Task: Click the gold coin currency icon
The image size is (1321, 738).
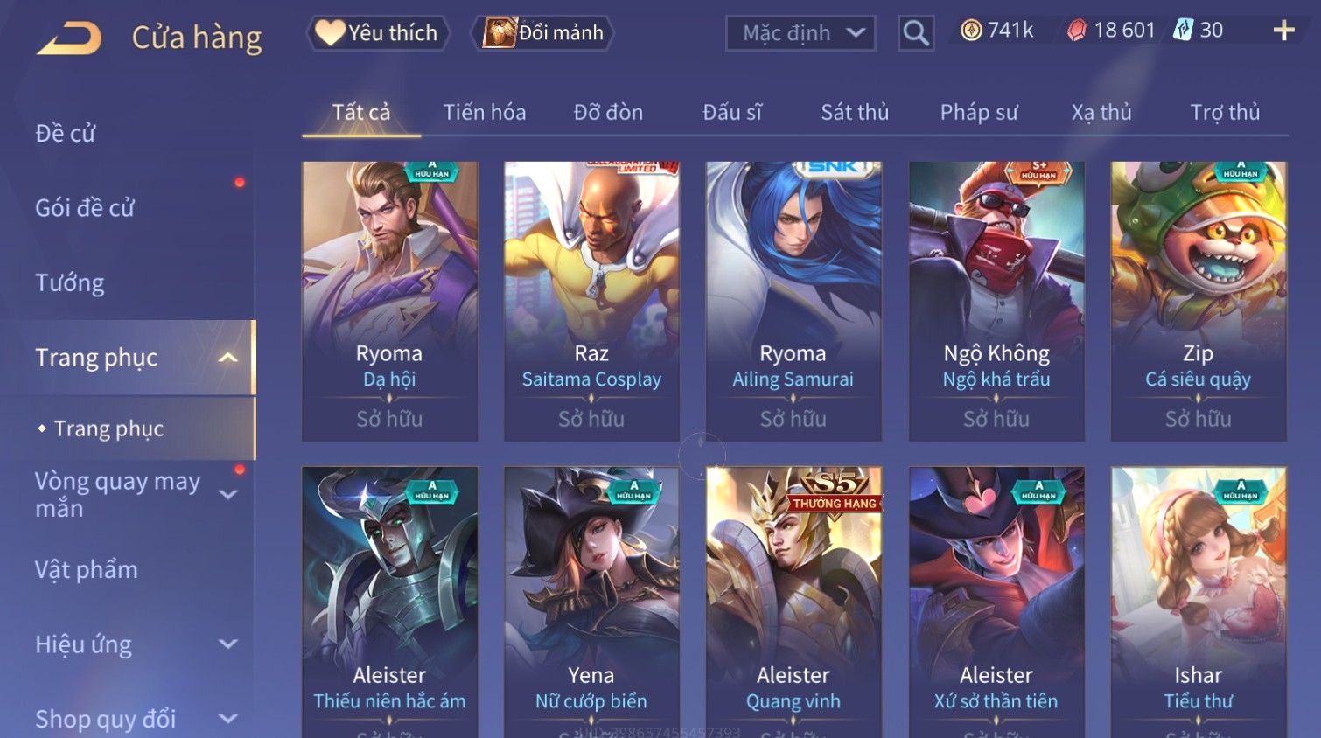Action: click(x=971, y=31)
